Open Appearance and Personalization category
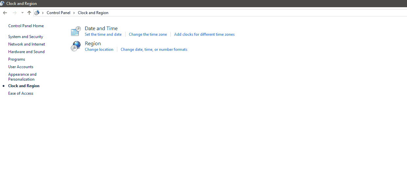Image resolution: width=407 pixels, height=194 pixels. pos(22,77)
